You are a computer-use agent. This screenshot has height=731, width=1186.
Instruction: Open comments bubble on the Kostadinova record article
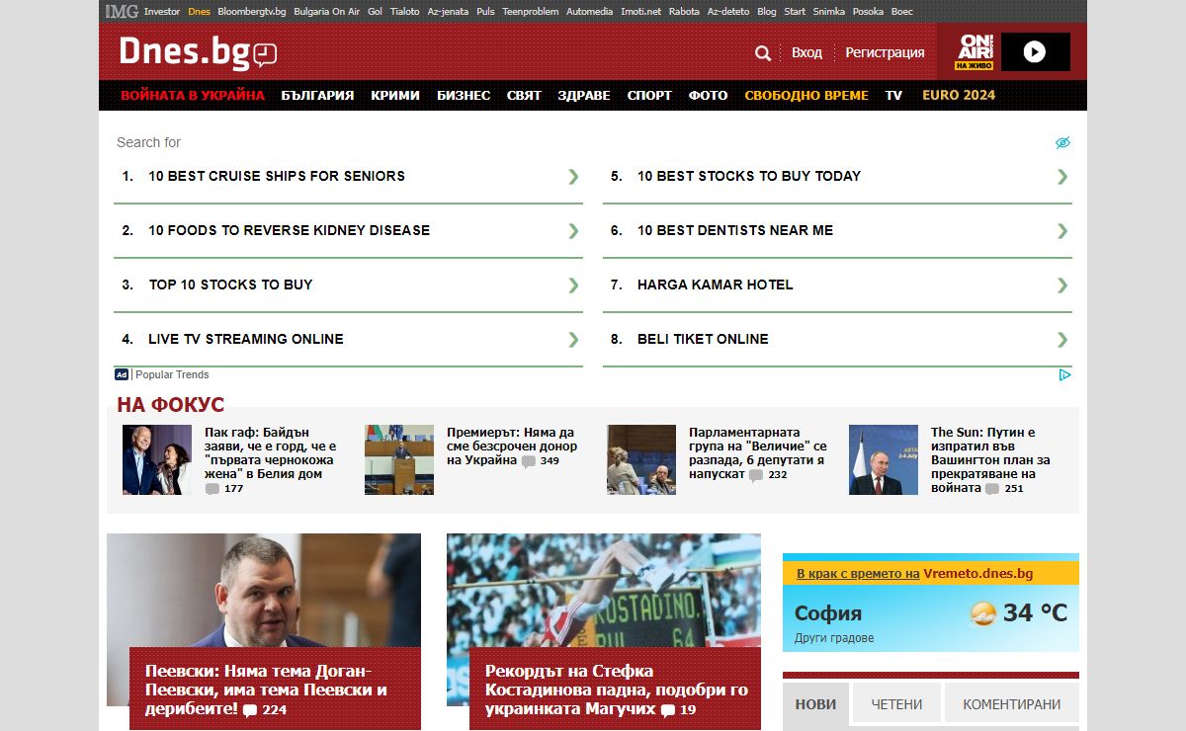point(668,710)
